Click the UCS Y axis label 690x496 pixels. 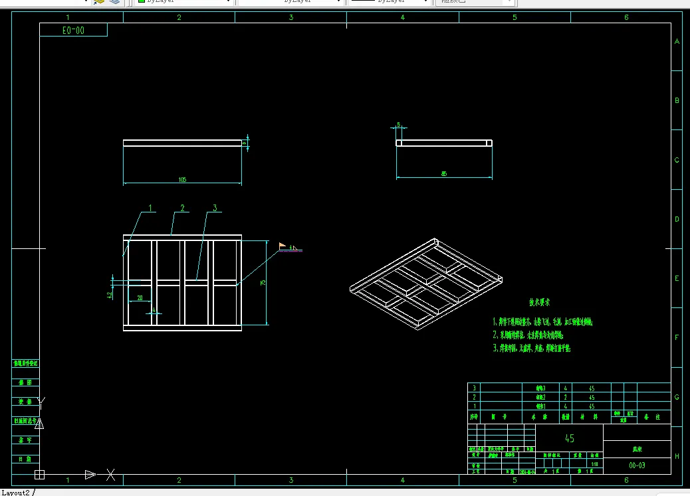click(x=41, y=402)
